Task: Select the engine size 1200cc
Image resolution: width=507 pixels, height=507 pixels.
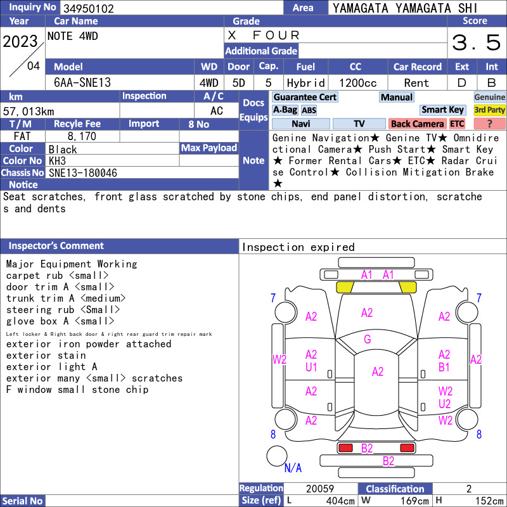Action: (x=357, y=83)
